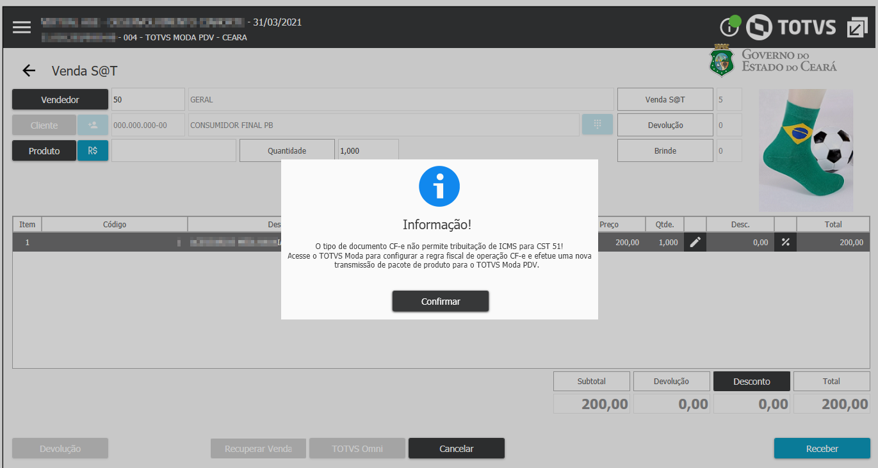Confirm the Informação dialog
878x468 pixels.
[441, 301]
